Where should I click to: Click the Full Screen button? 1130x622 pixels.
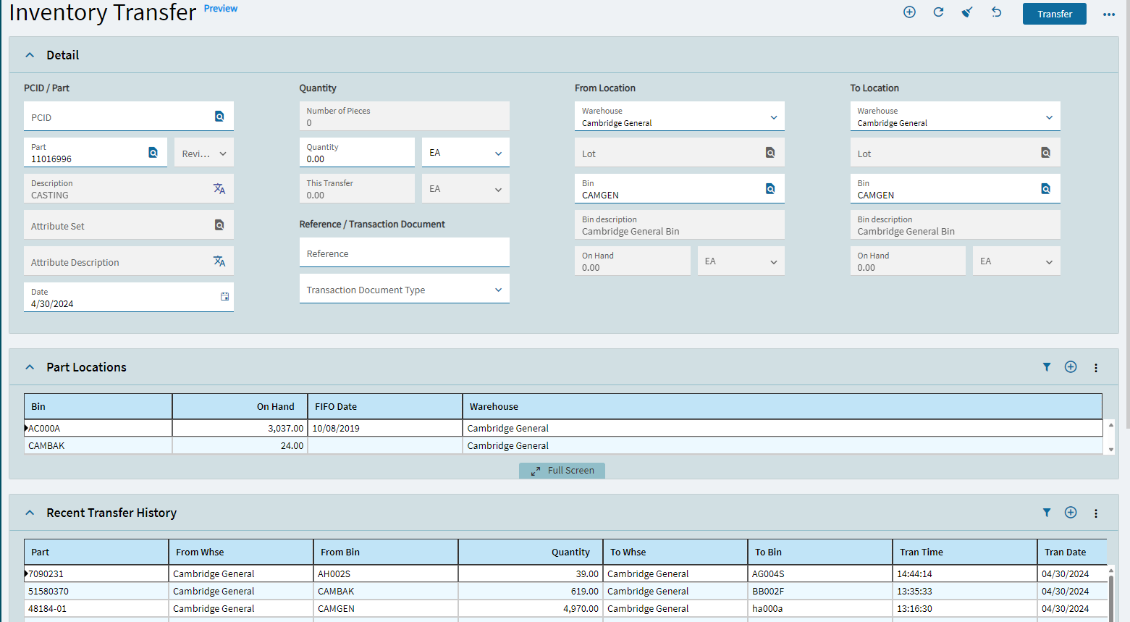click(x=562, y=471)
